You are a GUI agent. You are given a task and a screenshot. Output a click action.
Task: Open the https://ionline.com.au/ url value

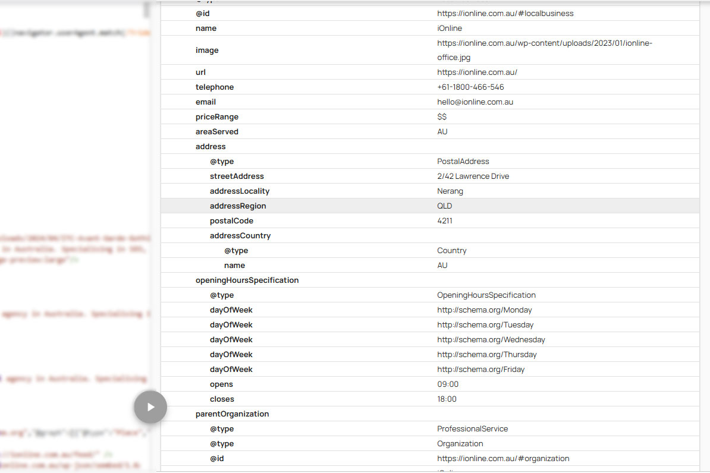[477, 72]
